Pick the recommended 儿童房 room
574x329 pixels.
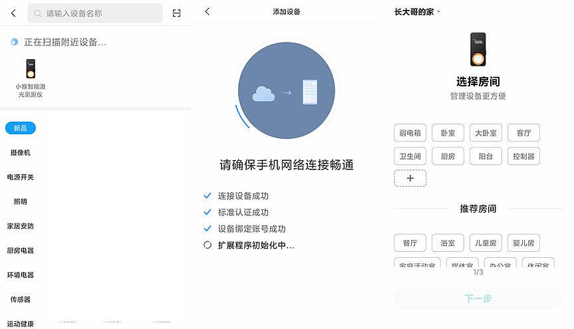[486, 243]
